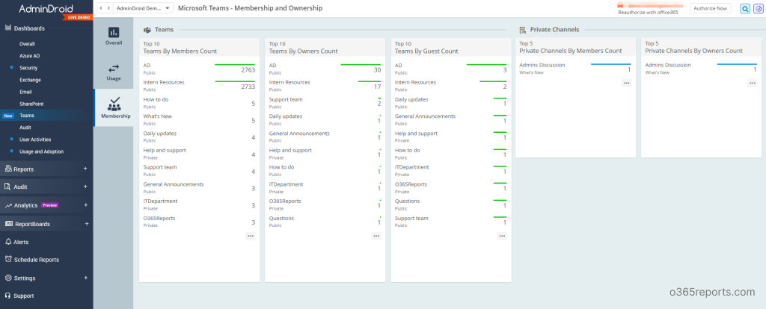This screenshot has height=309, width=766.
Task: Open more options for Private Channels By Members Count
Action: [x=627, y=83]
